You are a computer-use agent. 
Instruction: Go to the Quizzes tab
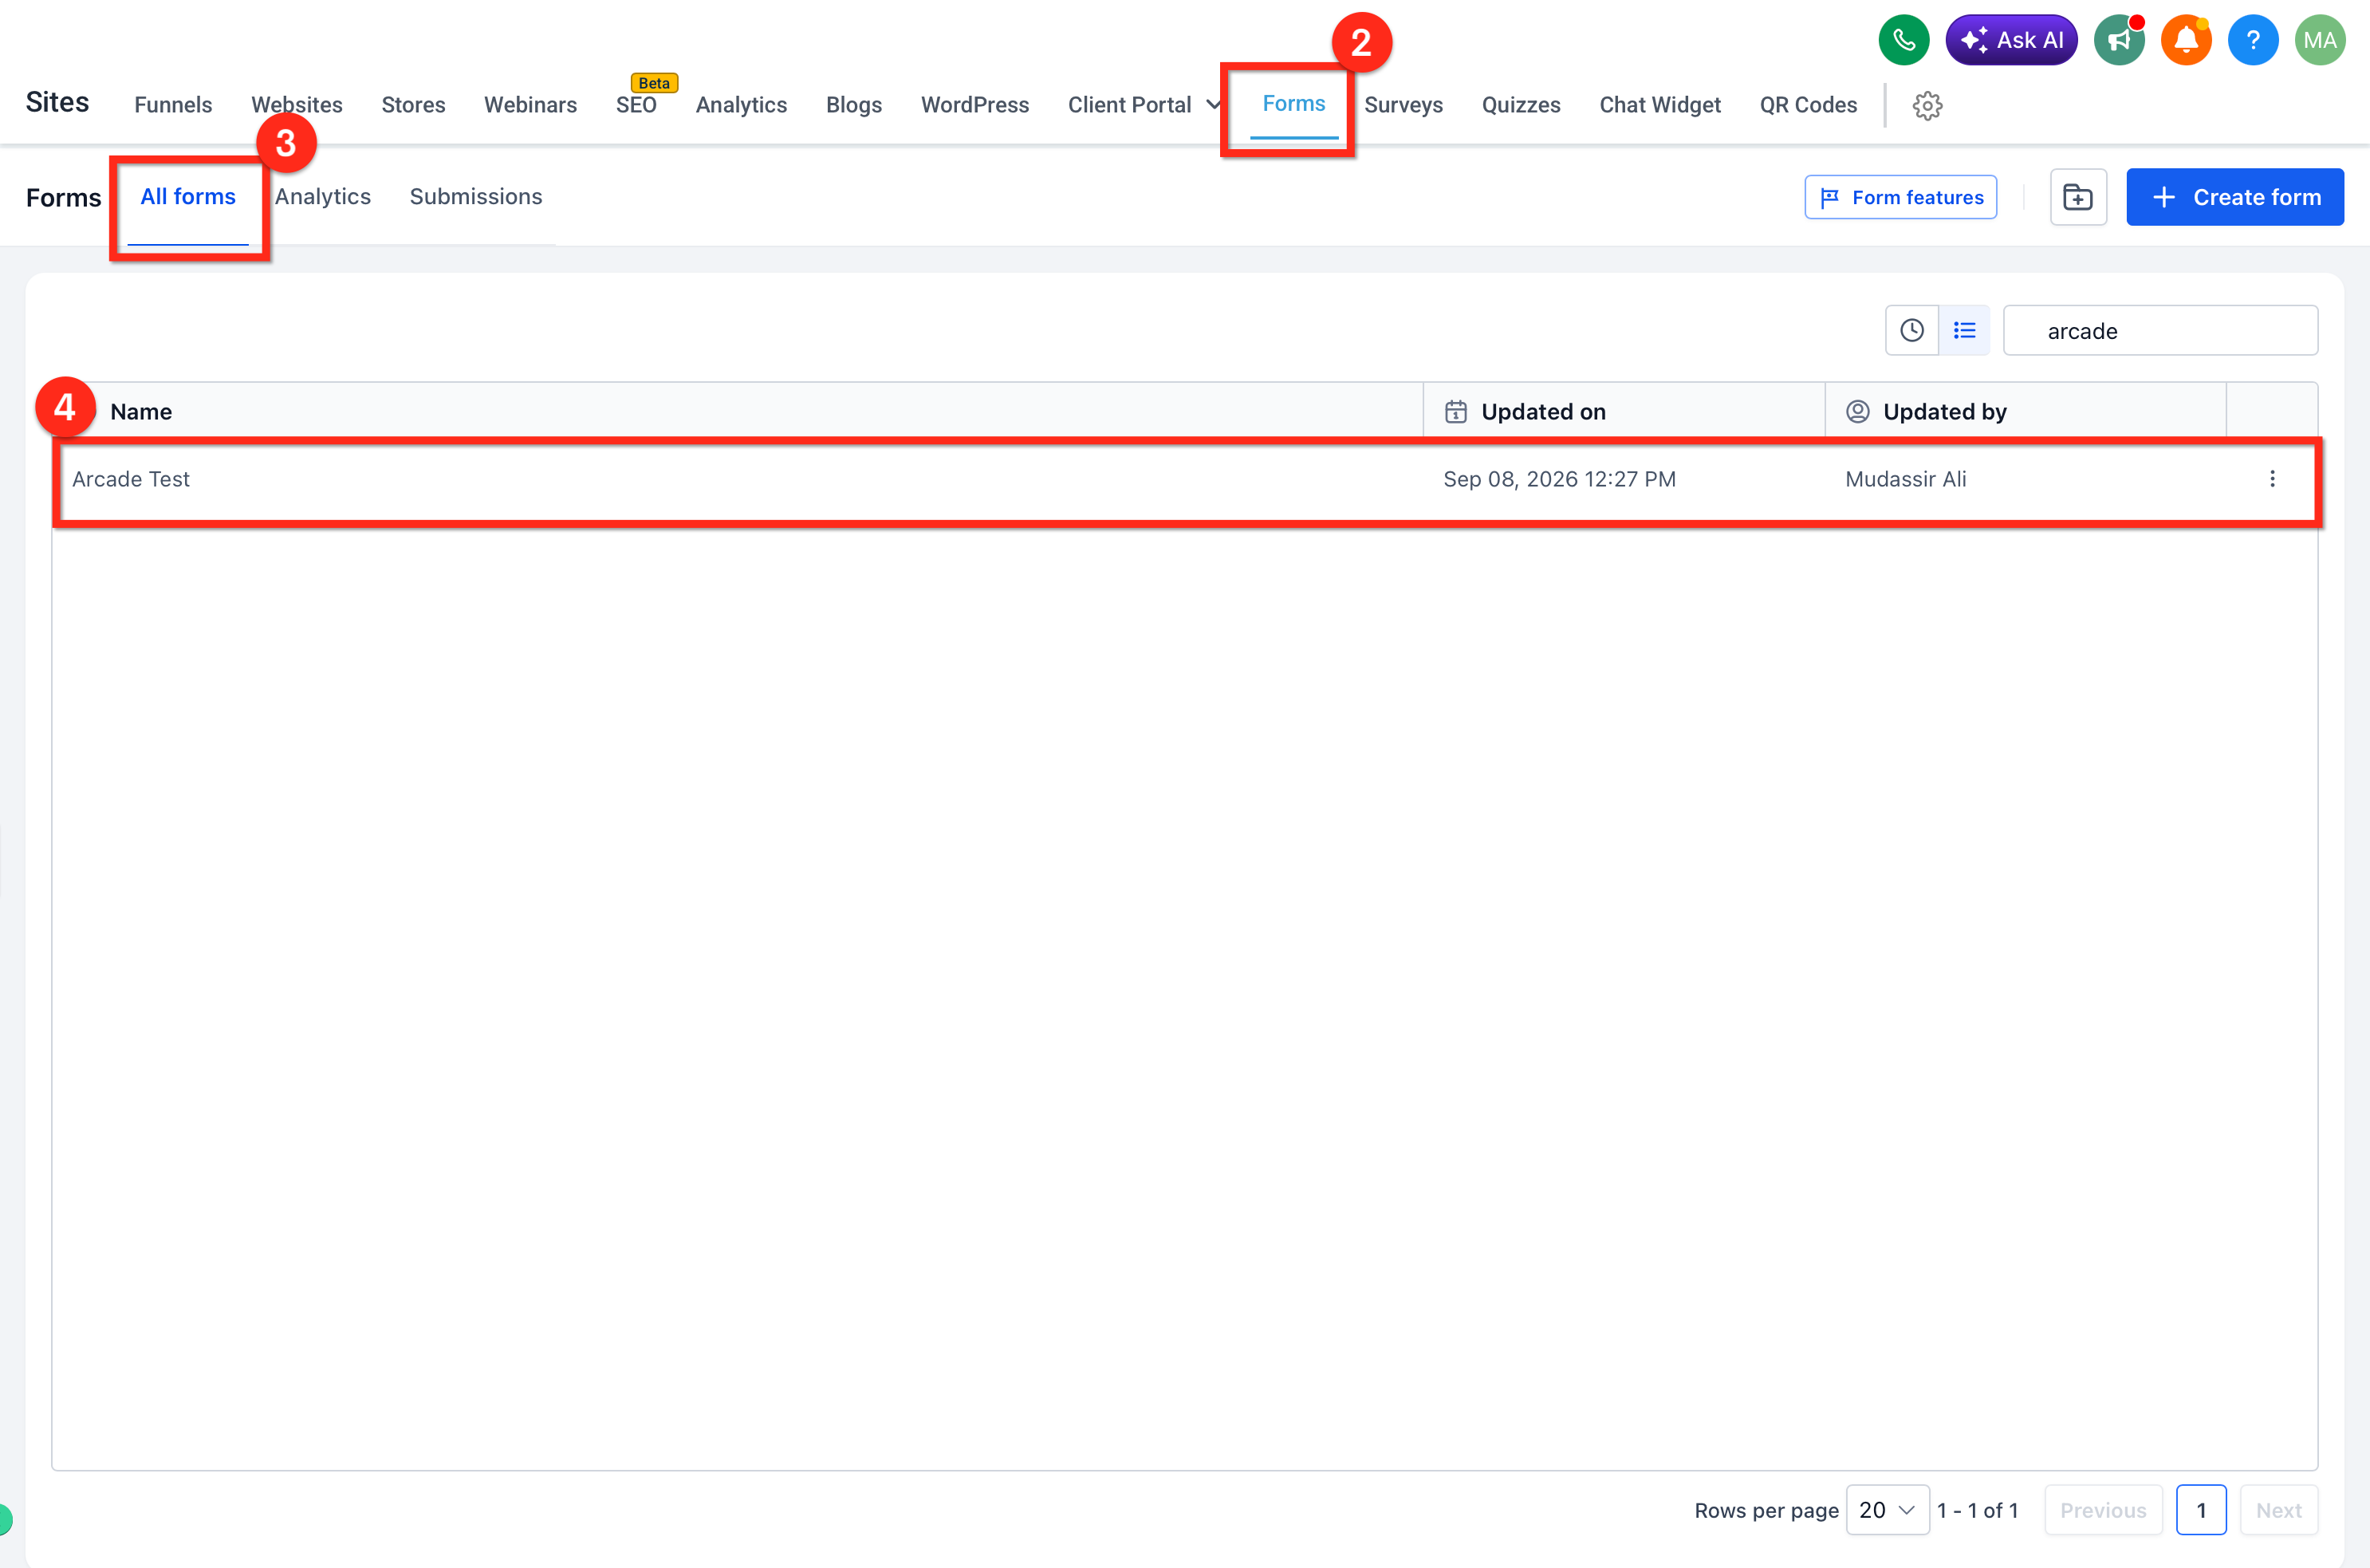pyautogui.click(x=1521, y=105)
